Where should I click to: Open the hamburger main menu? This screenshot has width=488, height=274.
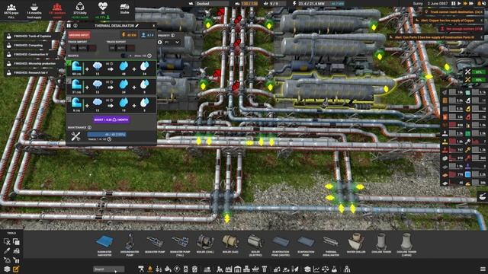483,269
